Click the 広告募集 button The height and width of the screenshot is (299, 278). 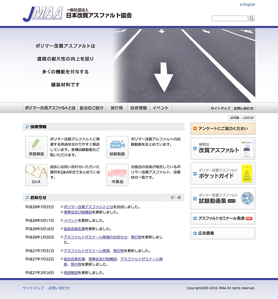[223, 233]
